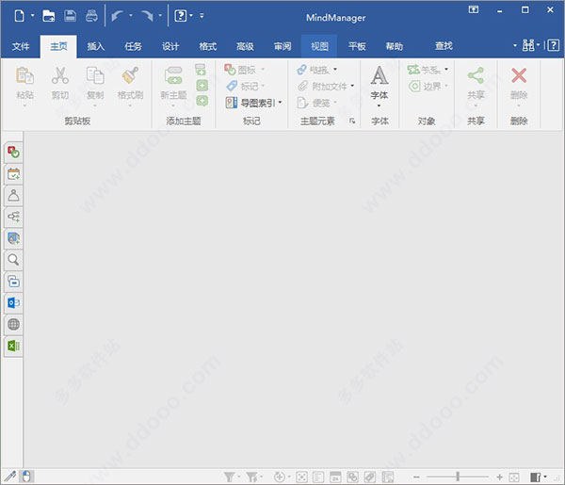This screenshot has width=565, height=485.
Task: Zoom out with the minus button
Action: [x=416, y=477]
